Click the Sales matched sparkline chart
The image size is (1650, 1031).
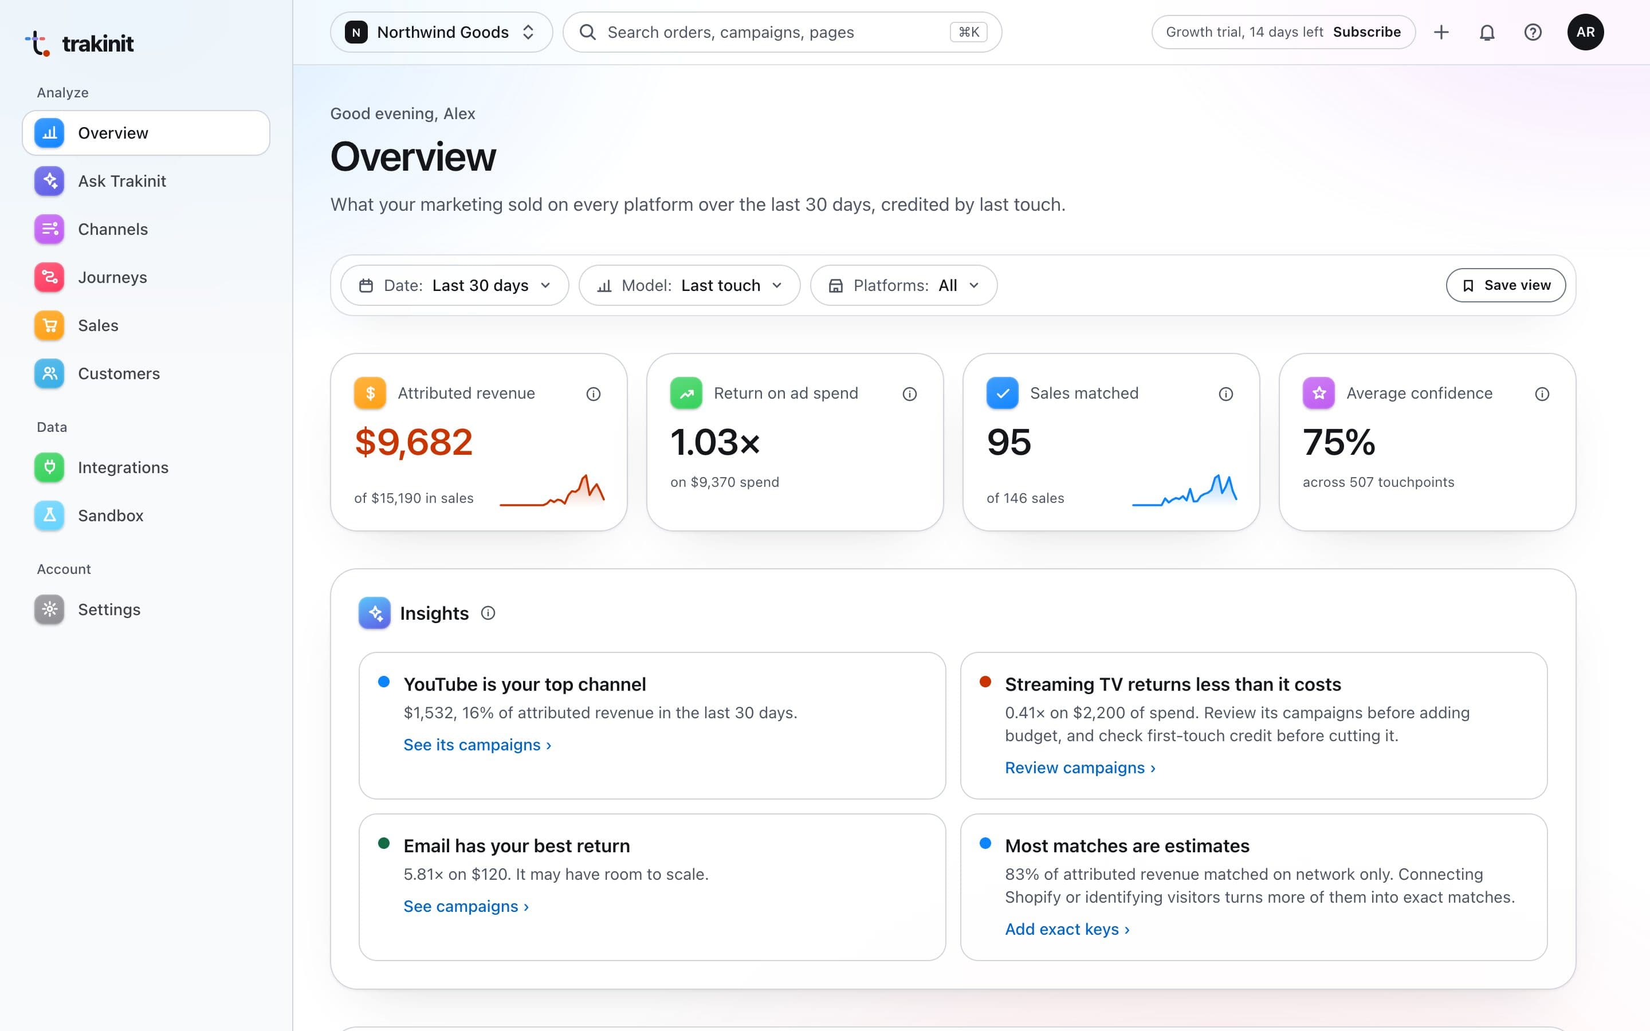[1184, 490]
